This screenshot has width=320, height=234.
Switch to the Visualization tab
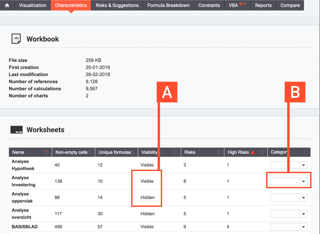pyautogui.click(x=33, y=5)
